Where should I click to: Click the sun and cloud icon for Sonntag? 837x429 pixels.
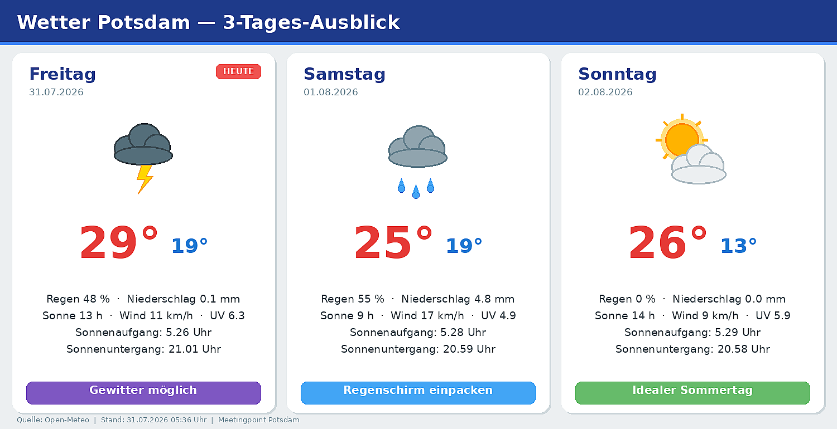pyautogui.click(x=691, y=149)
